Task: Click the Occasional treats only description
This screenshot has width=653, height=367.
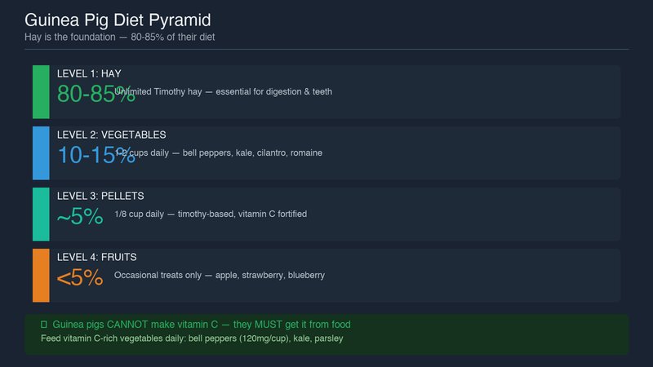Action: (x=220, y=275)
